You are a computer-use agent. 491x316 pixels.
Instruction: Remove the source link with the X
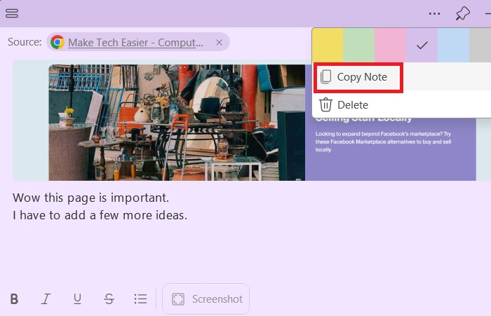[219, 42]
